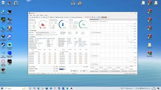Viewport: 161px width, 90px height.
Task: Open Steam desktop shortcut
Action: pos(3,45)
